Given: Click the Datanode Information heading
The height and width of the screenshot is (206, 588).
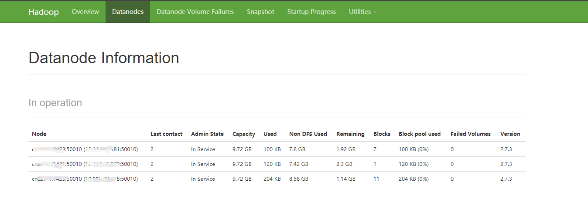Looking at the screenshot, I should point(104,58).
